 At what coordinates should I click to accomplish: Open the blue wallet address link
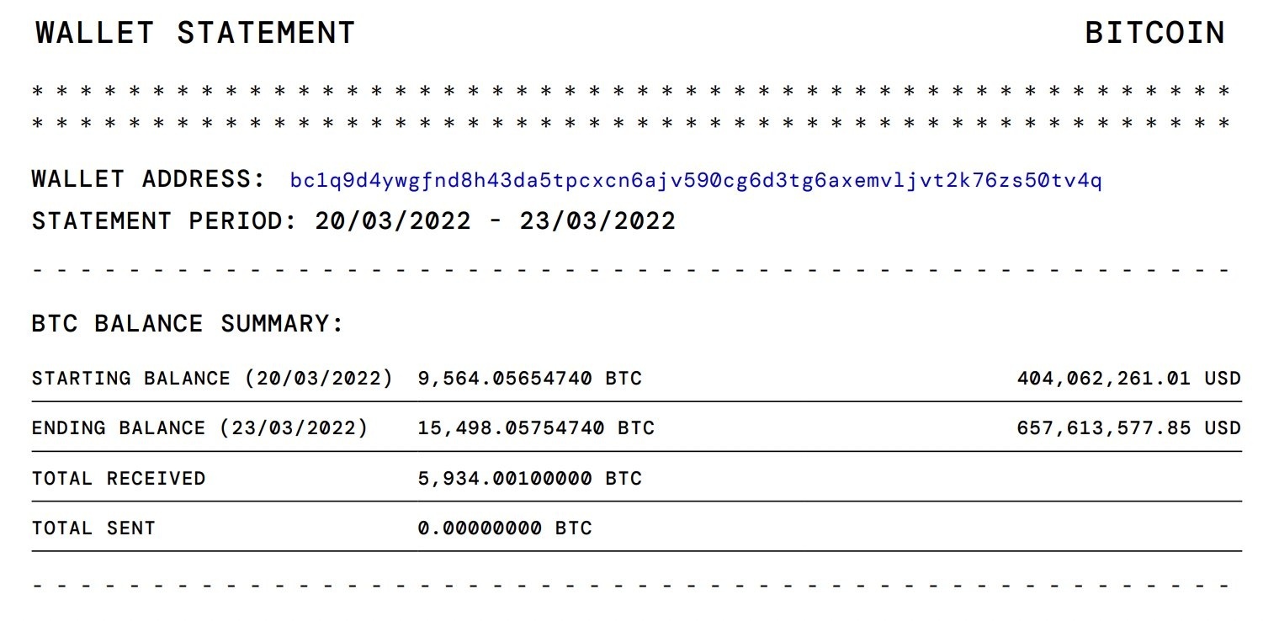point(695,181)
